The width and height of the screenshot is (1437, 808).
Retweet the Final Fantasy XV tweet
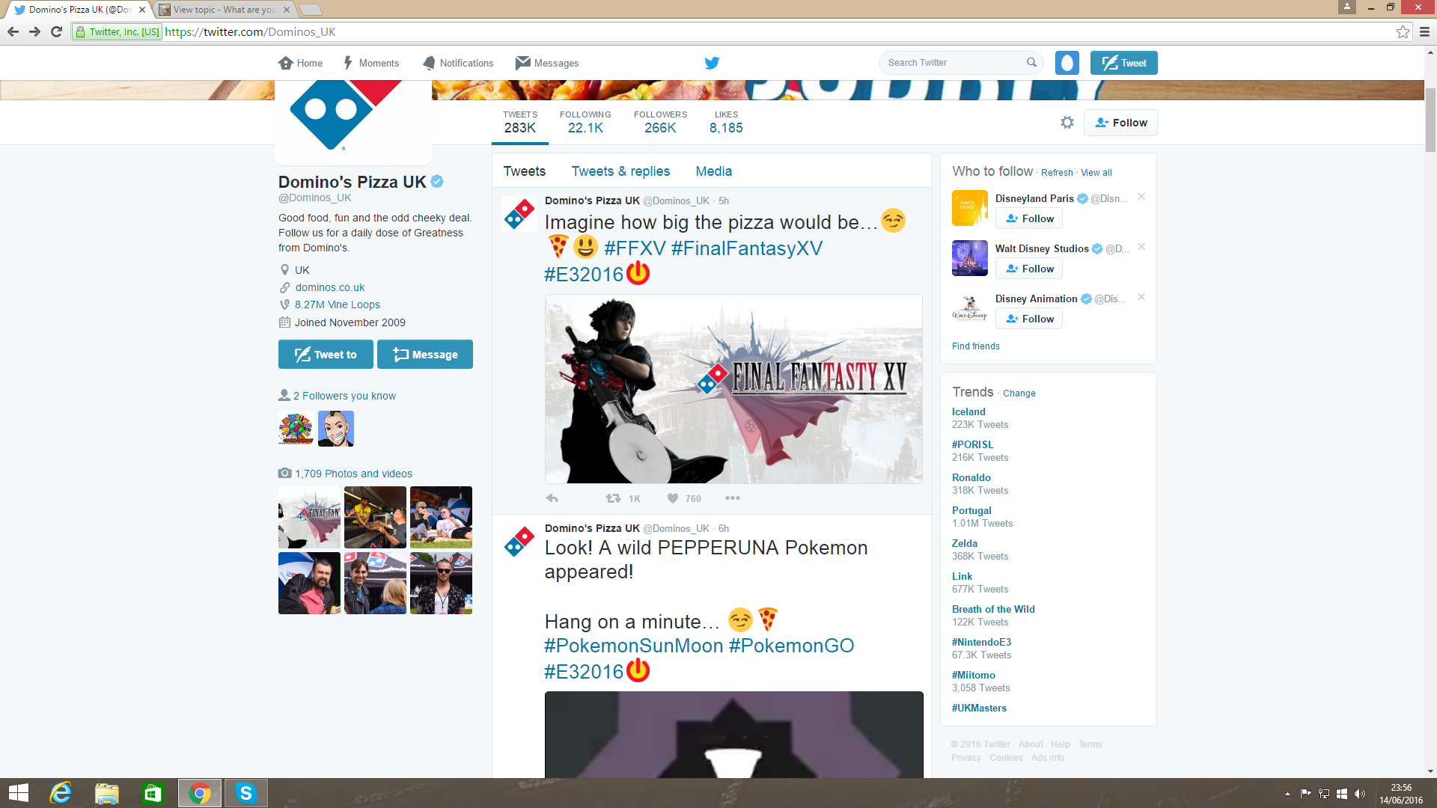613,498
